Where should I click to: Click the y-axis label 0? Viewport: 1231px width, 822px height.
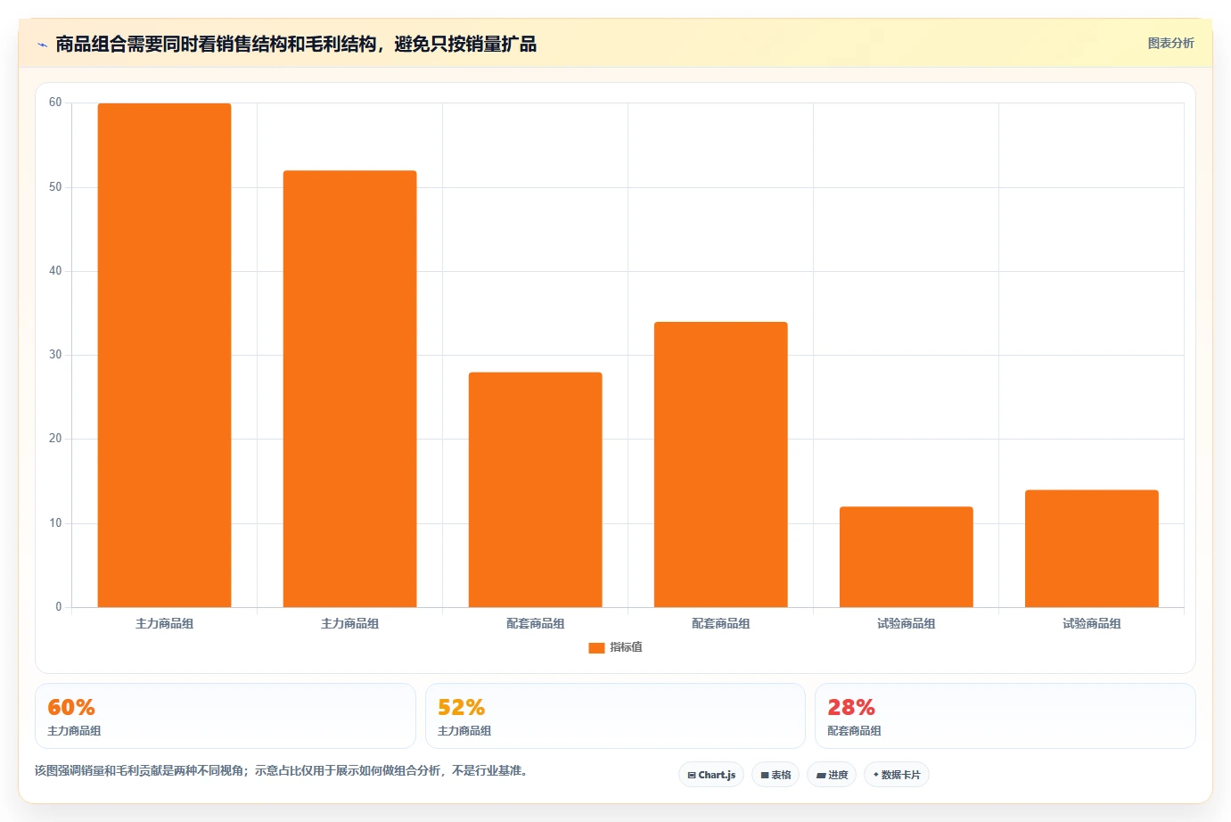click(59, 607)
